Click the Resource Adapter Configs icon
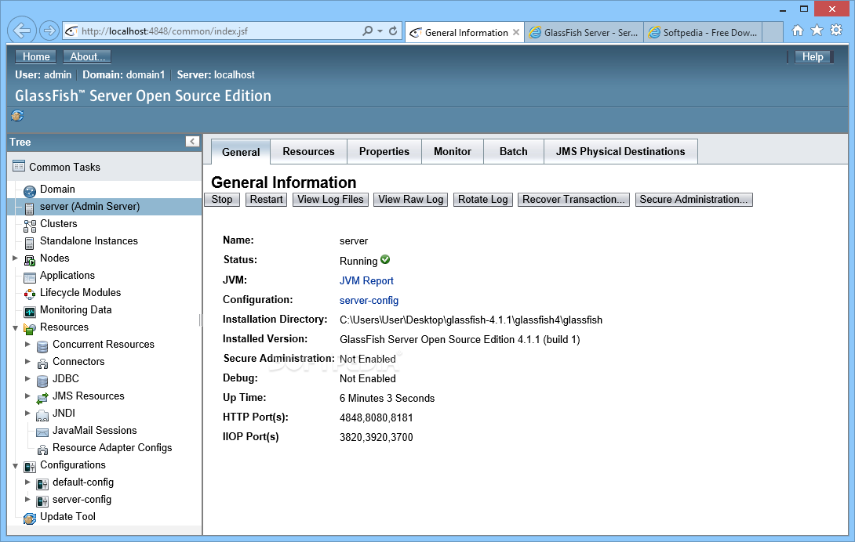Screen dimensions: 855x542 42,450
